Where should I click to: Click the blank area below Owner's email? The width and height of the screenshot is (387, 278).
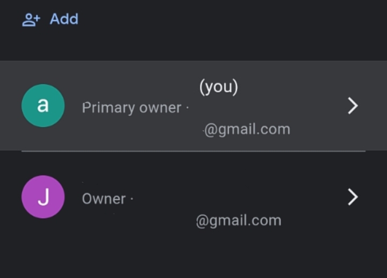[x=193, y=254]
